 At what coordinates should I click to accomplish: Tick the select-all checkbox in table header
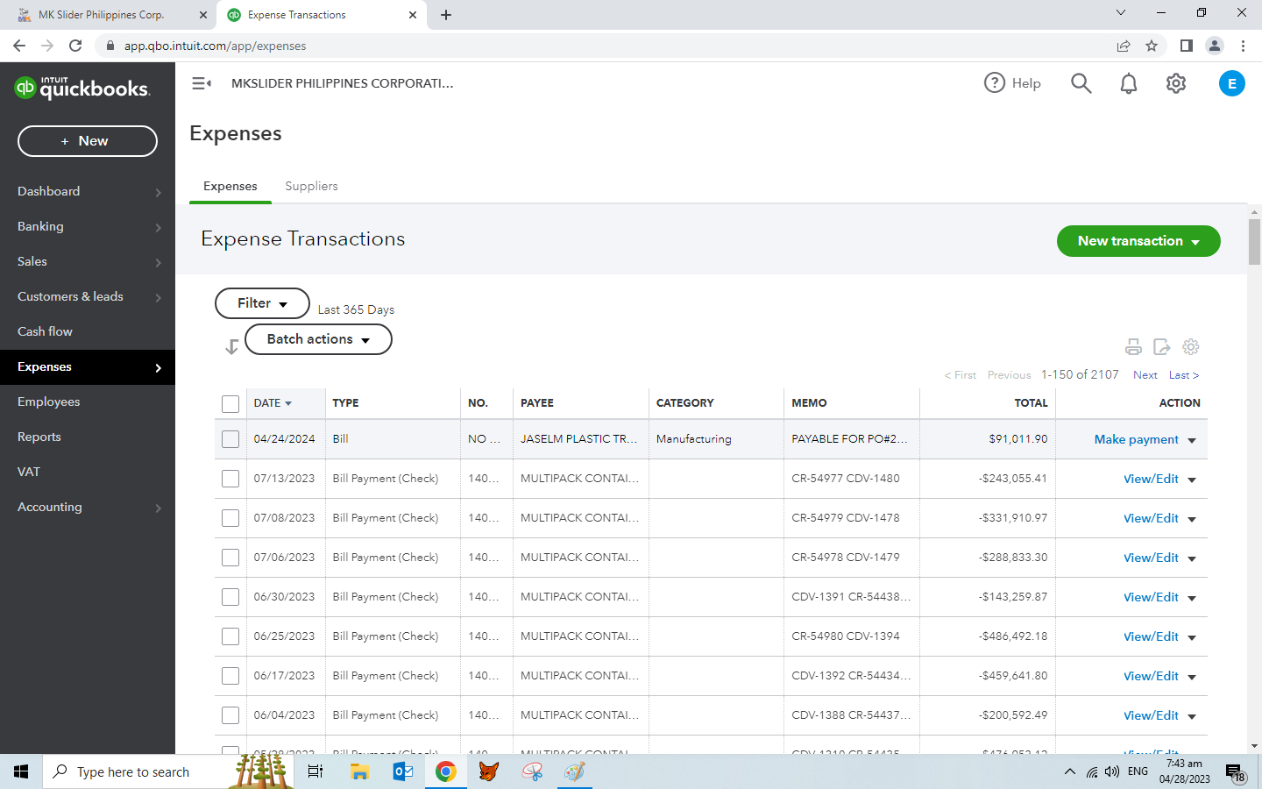230,404
